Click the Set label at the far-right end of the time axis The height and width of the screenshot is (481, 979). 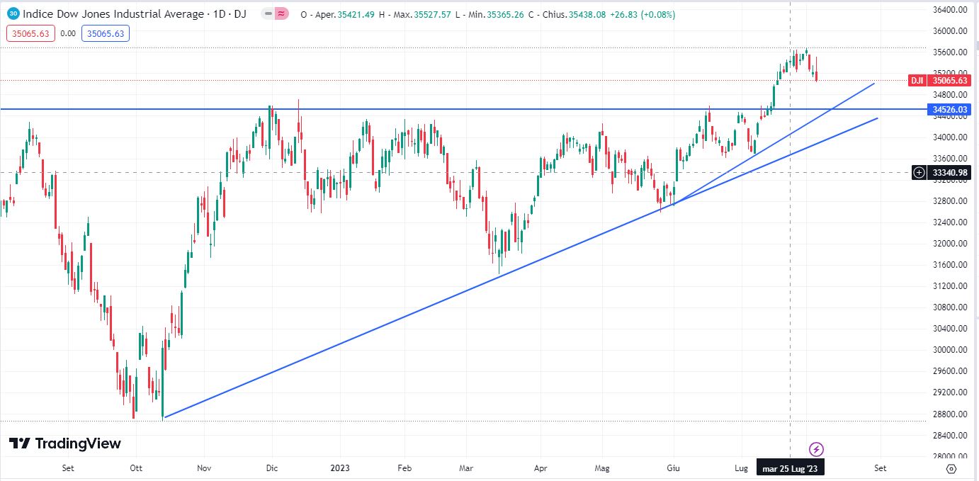click(881, 468)
